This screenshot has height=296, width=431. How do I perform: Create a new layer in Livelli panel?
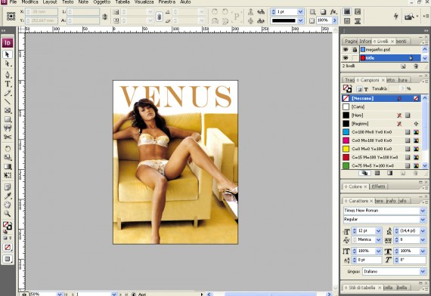[x=403, y=66]
